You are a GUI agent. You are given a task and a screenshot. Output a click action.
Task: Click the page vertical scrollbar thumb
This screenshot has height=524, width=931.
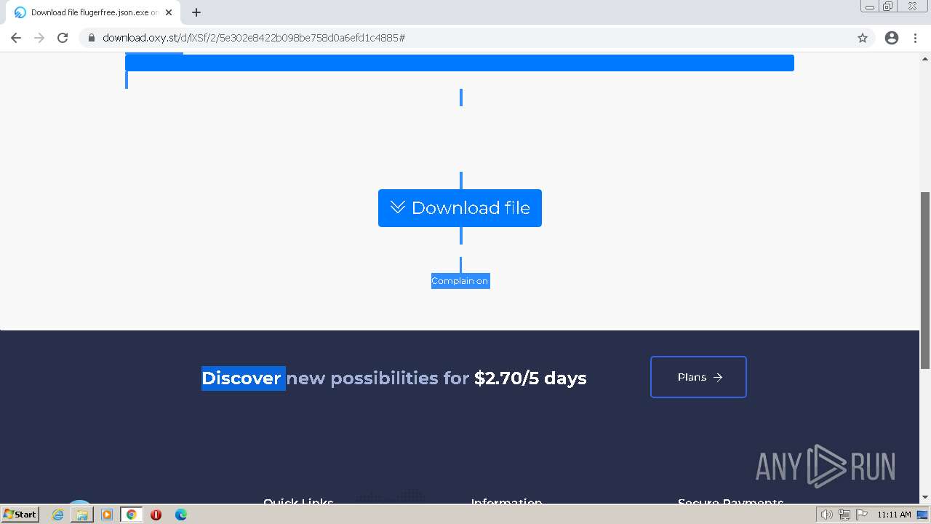[x=925, y=280]
